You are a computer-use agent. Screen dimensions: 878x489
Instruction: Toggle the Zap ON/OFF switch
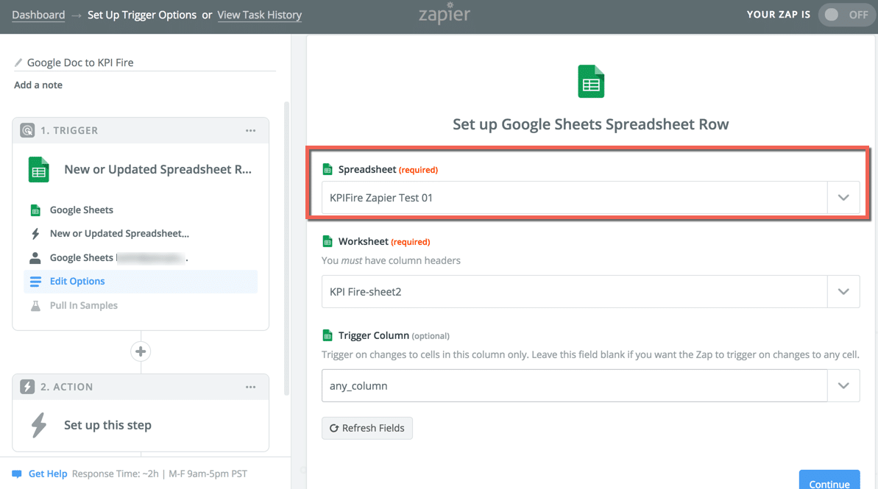pos(847,15)
